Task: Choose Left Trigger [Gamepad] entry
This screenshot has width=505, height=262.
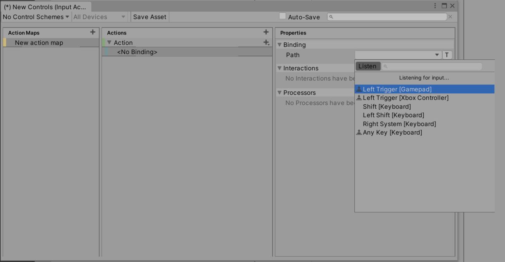Action: pos(425,89)
